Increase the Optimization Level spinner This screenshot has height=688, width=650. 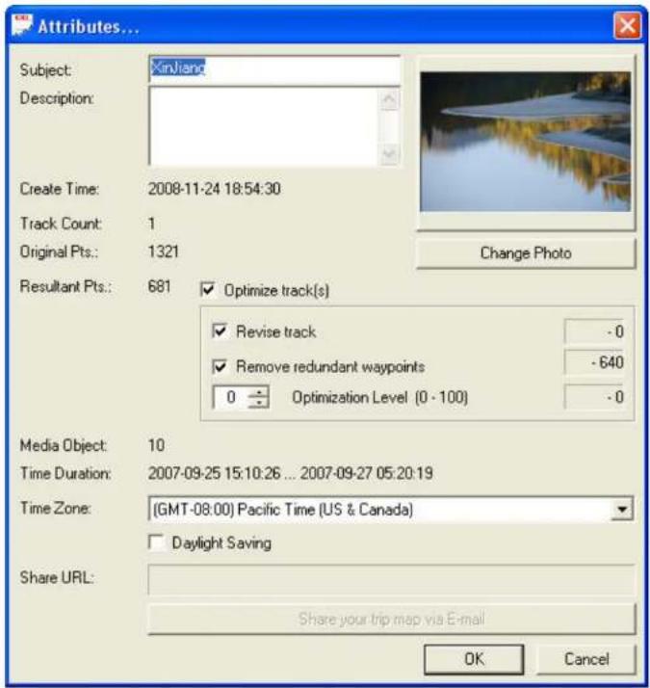click(259, 391)
